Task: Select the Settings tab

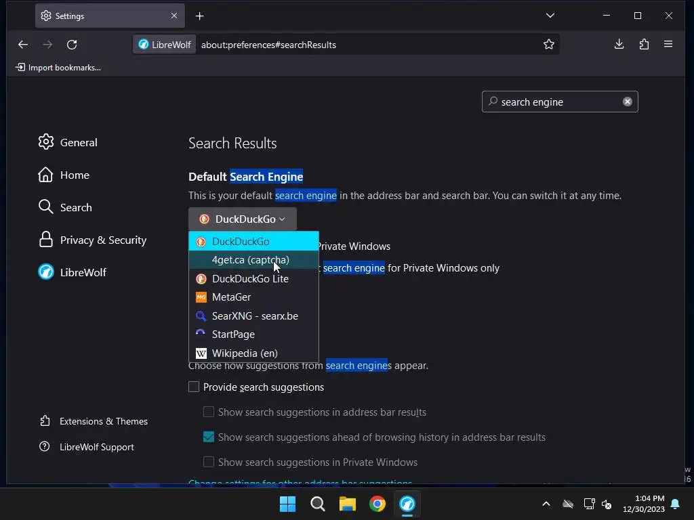Action: (x=110, y=16)
